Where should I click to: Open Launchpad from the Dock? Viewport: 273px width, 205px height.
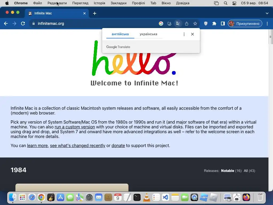22,198
